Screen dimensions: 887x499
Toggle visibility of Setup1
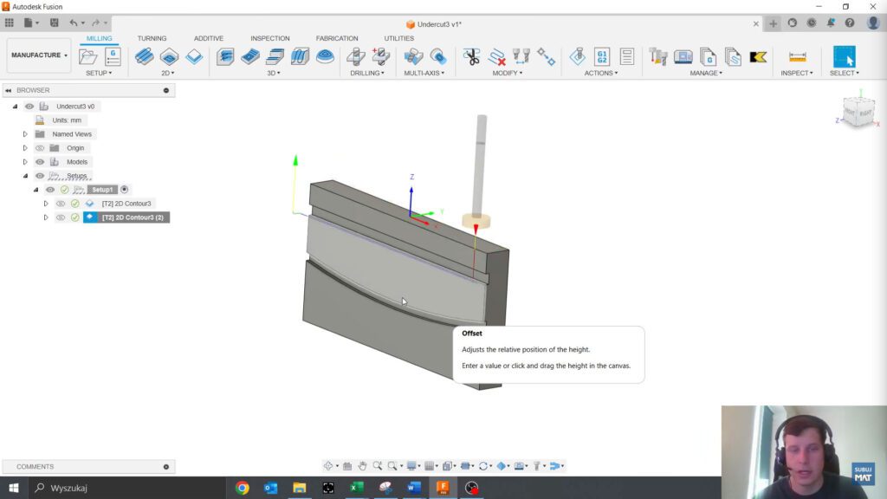49,190
